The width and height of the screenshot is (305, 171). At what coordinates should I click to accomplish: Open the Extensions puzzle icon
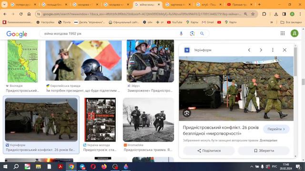[x=264, y=14]
